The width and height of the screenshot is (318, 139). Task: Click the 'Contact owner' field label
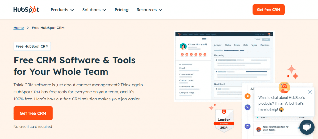point(187,80)
